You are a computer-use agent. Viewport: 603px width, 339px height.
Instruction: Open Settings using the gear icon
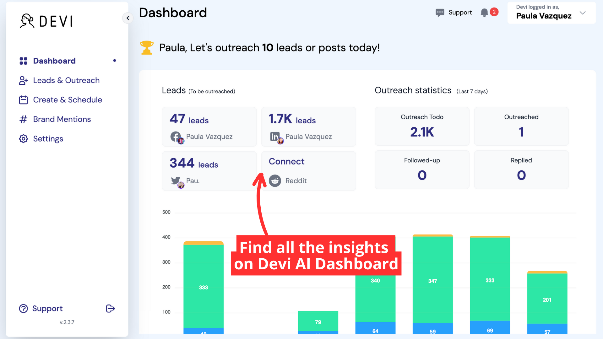23,138
